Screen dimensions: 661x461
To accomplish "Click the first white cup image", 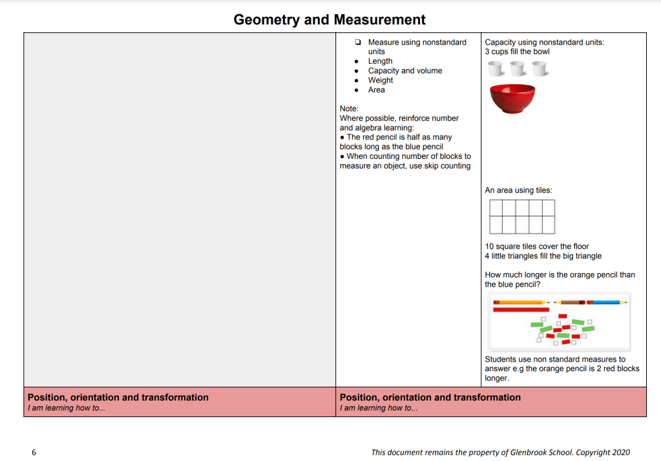I will coord(496,68).
